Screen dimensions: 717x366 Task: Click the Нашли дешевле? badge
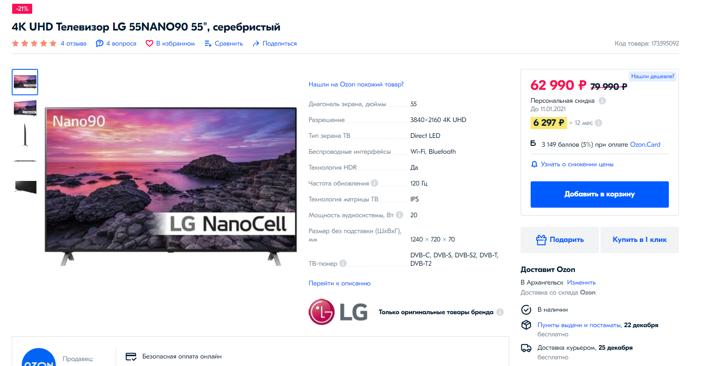(x=653, y=76)
